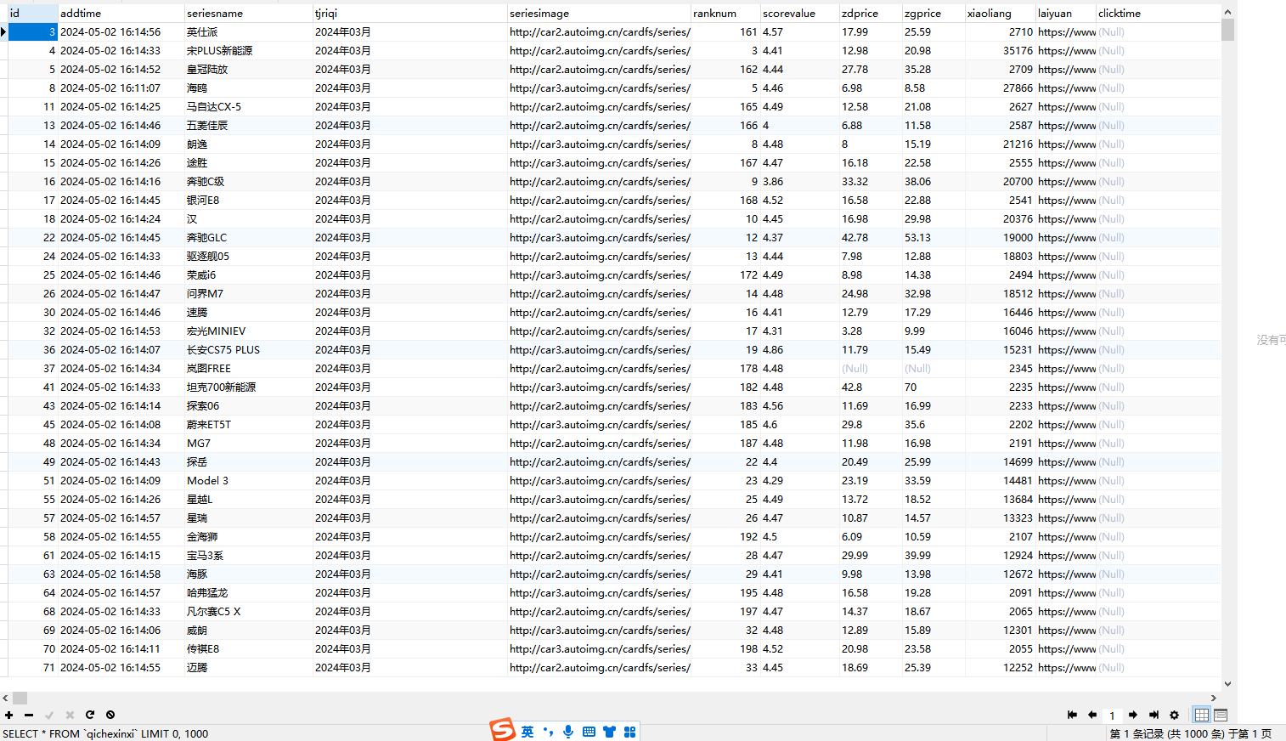Click the zdprice column header

pos(871,14)
